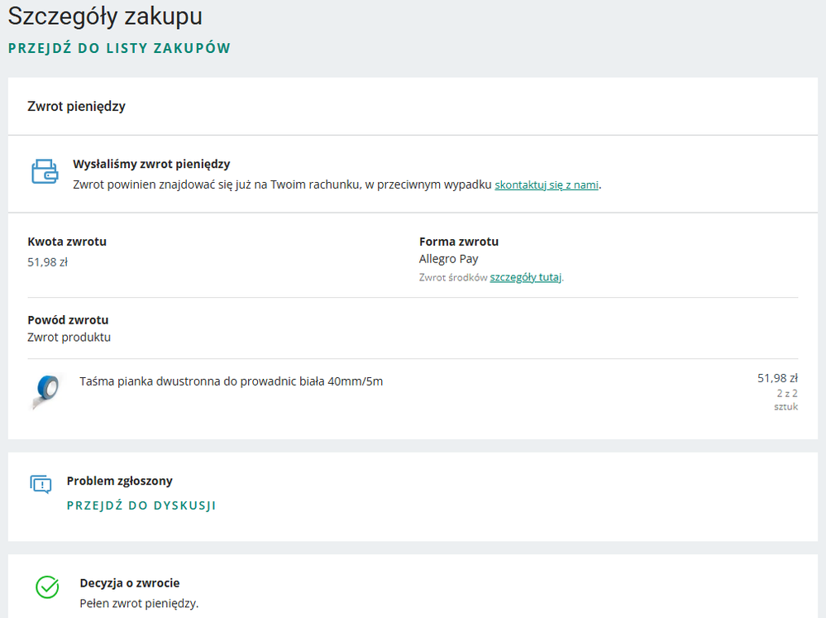
Task: Click the item price 51,98 zł on the right
Action: (x=776, y=377)
